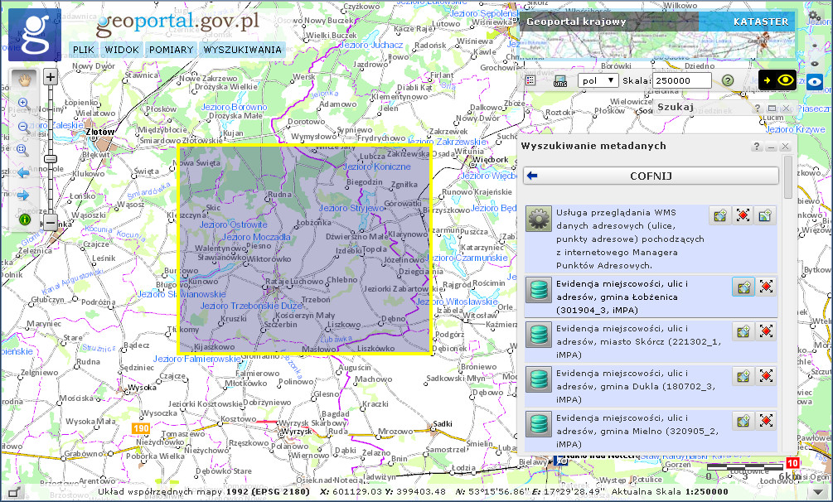Click the 'Aktualna Skala 1:250000' status text
The width and height of the screenshot is (833, 502).
point(670,491)
